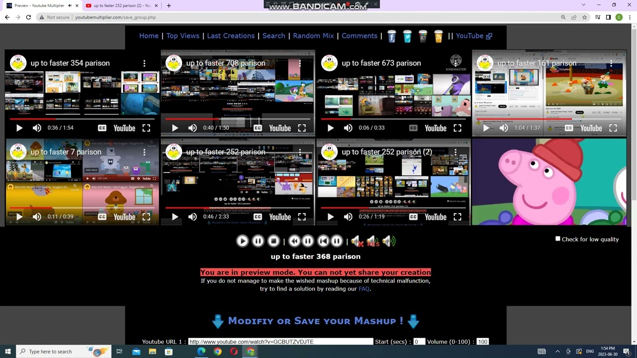Fullscreen the 'up to faster 252 parison (2)' video

click(x=457, y=217)
